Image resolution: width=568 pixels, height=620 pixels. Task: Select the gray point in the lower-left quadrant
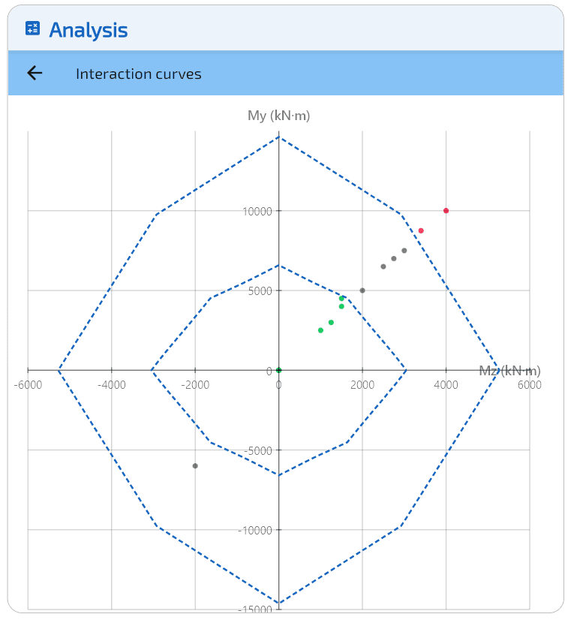pos(195,466)
